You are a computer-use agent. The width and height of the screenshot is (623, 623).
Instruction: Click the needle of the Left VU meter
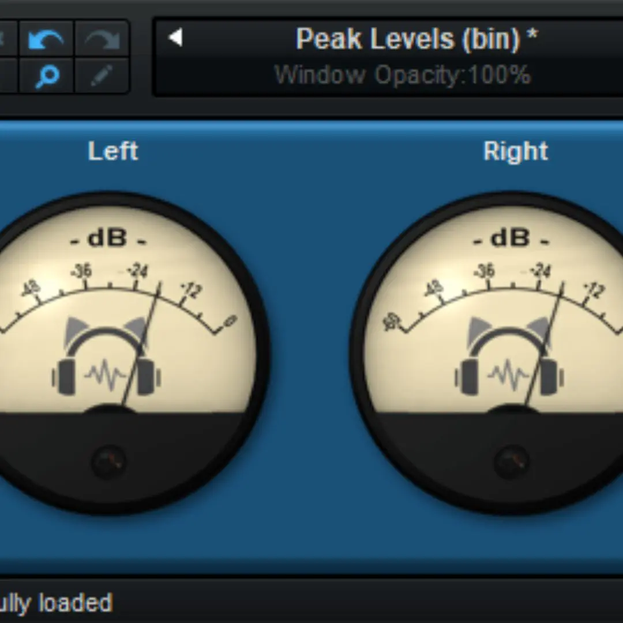coord(141,344)
